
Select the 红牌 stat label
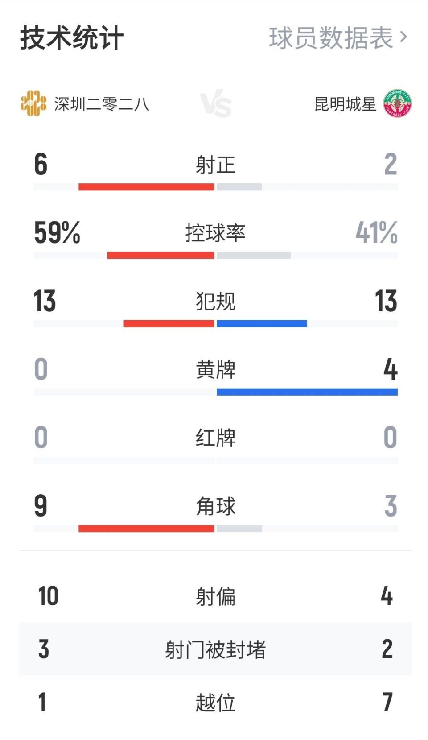coord(215,438)
